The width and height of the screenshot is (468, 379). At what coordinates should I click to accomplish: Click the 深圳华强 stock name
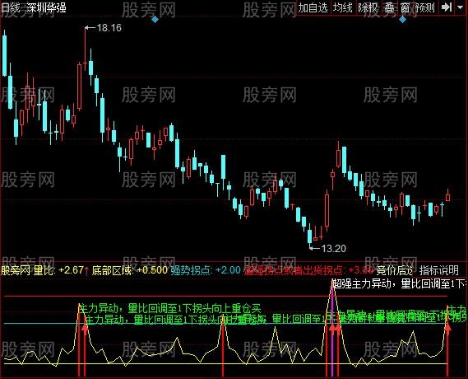[x=46, y=7]
